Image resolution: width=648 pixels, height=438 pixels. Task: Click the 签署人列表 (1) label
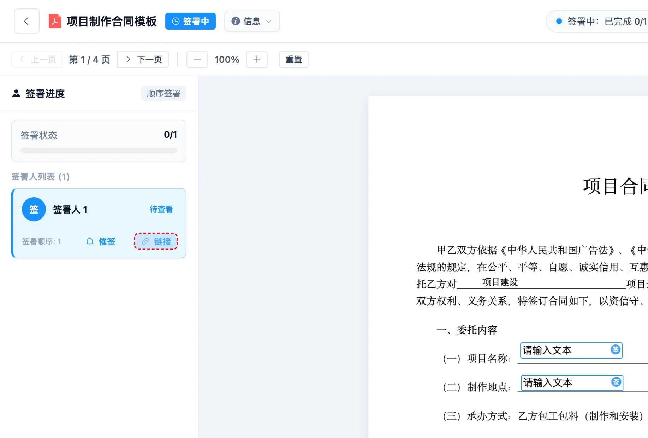40,176
